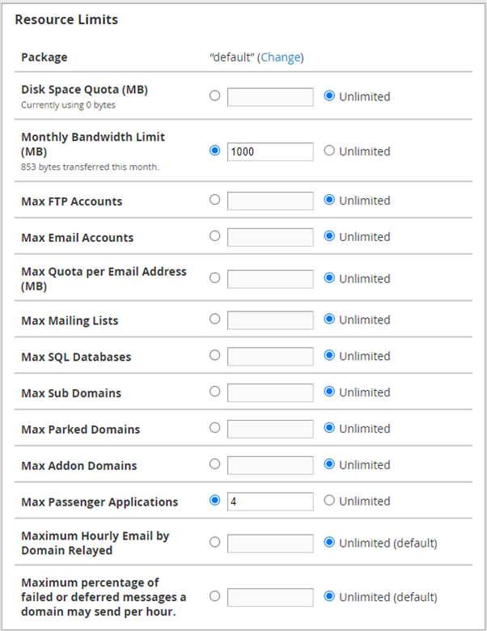
Task: Select custom value radio for Disk Space Quota
Action: tap(214, 95)
